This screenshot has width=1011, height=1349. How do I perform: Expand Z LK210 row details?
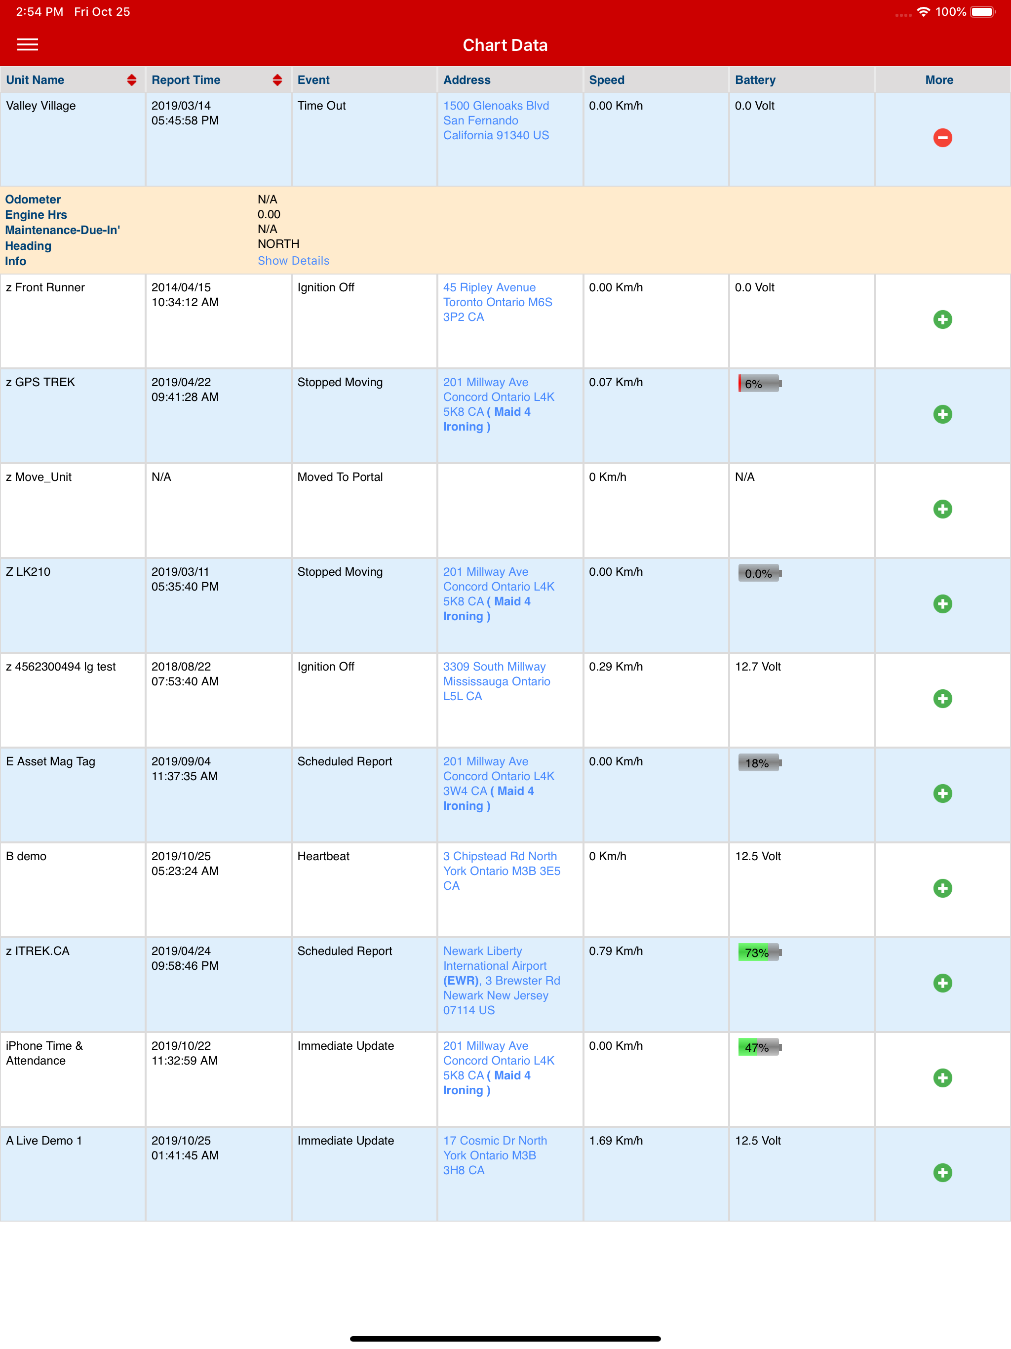tap(942, 604)
